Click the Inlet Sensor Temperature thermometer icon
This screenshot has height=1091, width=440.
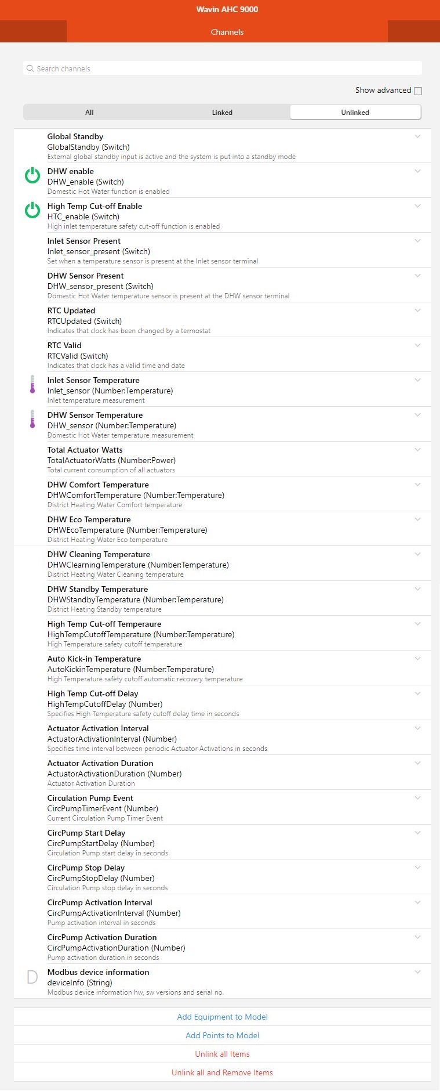pyautogui.click(x=32, y=384)
